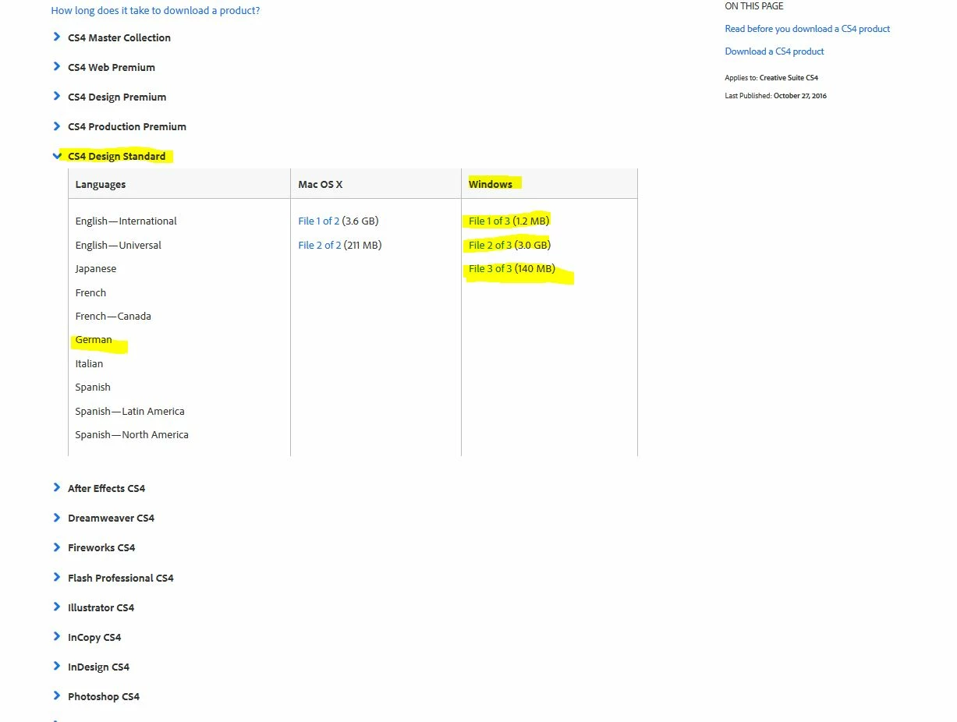Download Windows File 3 of 3
The height and width of the screenshot is (722, 957).
(x=490, y=269)
